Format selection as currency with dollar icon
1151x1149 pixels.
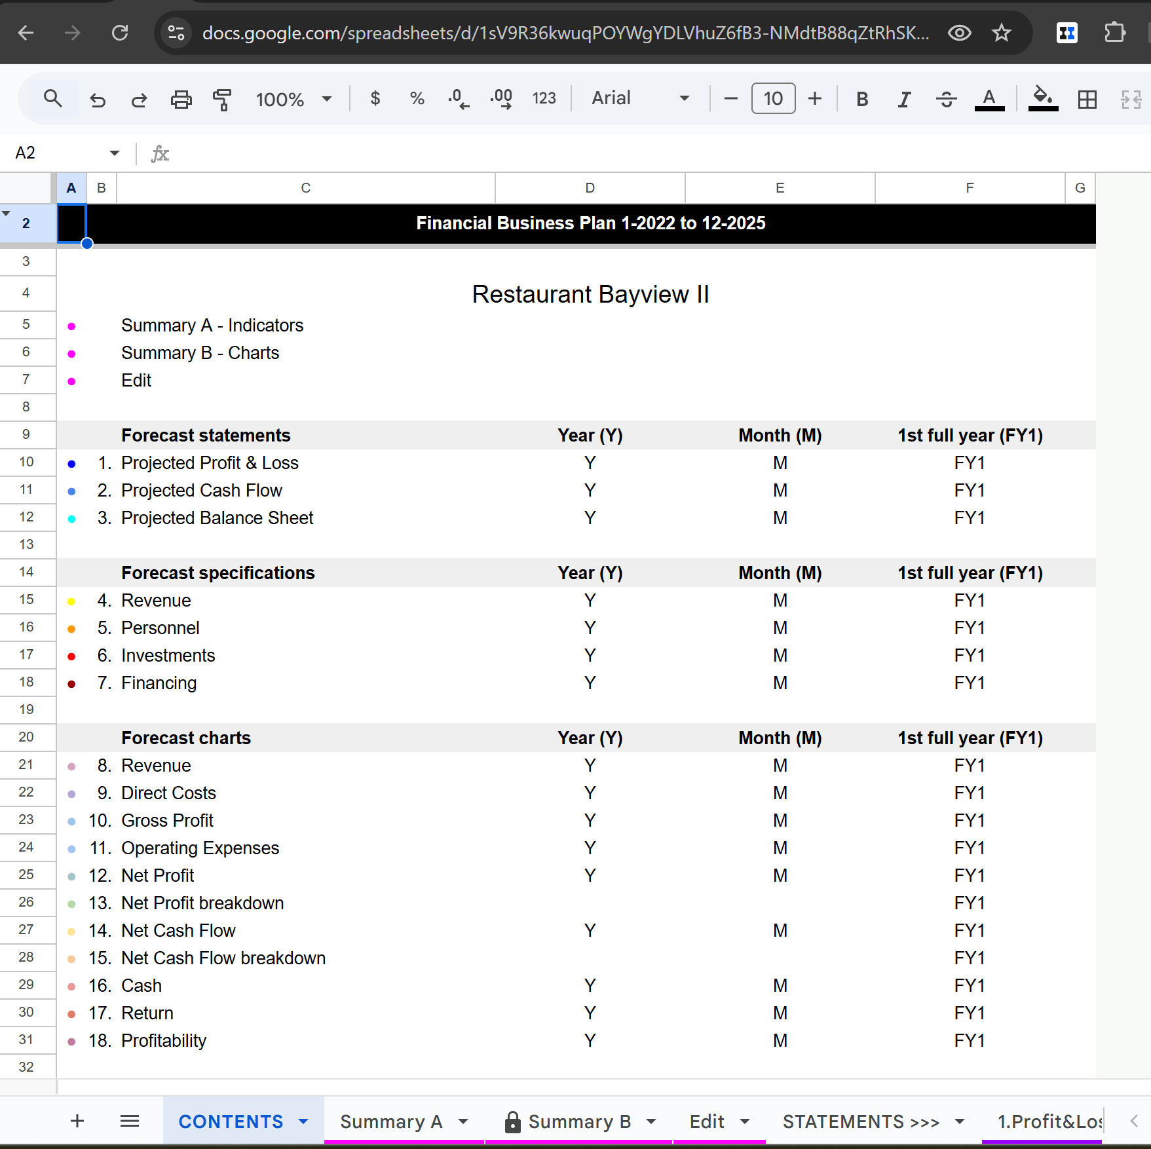click(x=375, y=98)
